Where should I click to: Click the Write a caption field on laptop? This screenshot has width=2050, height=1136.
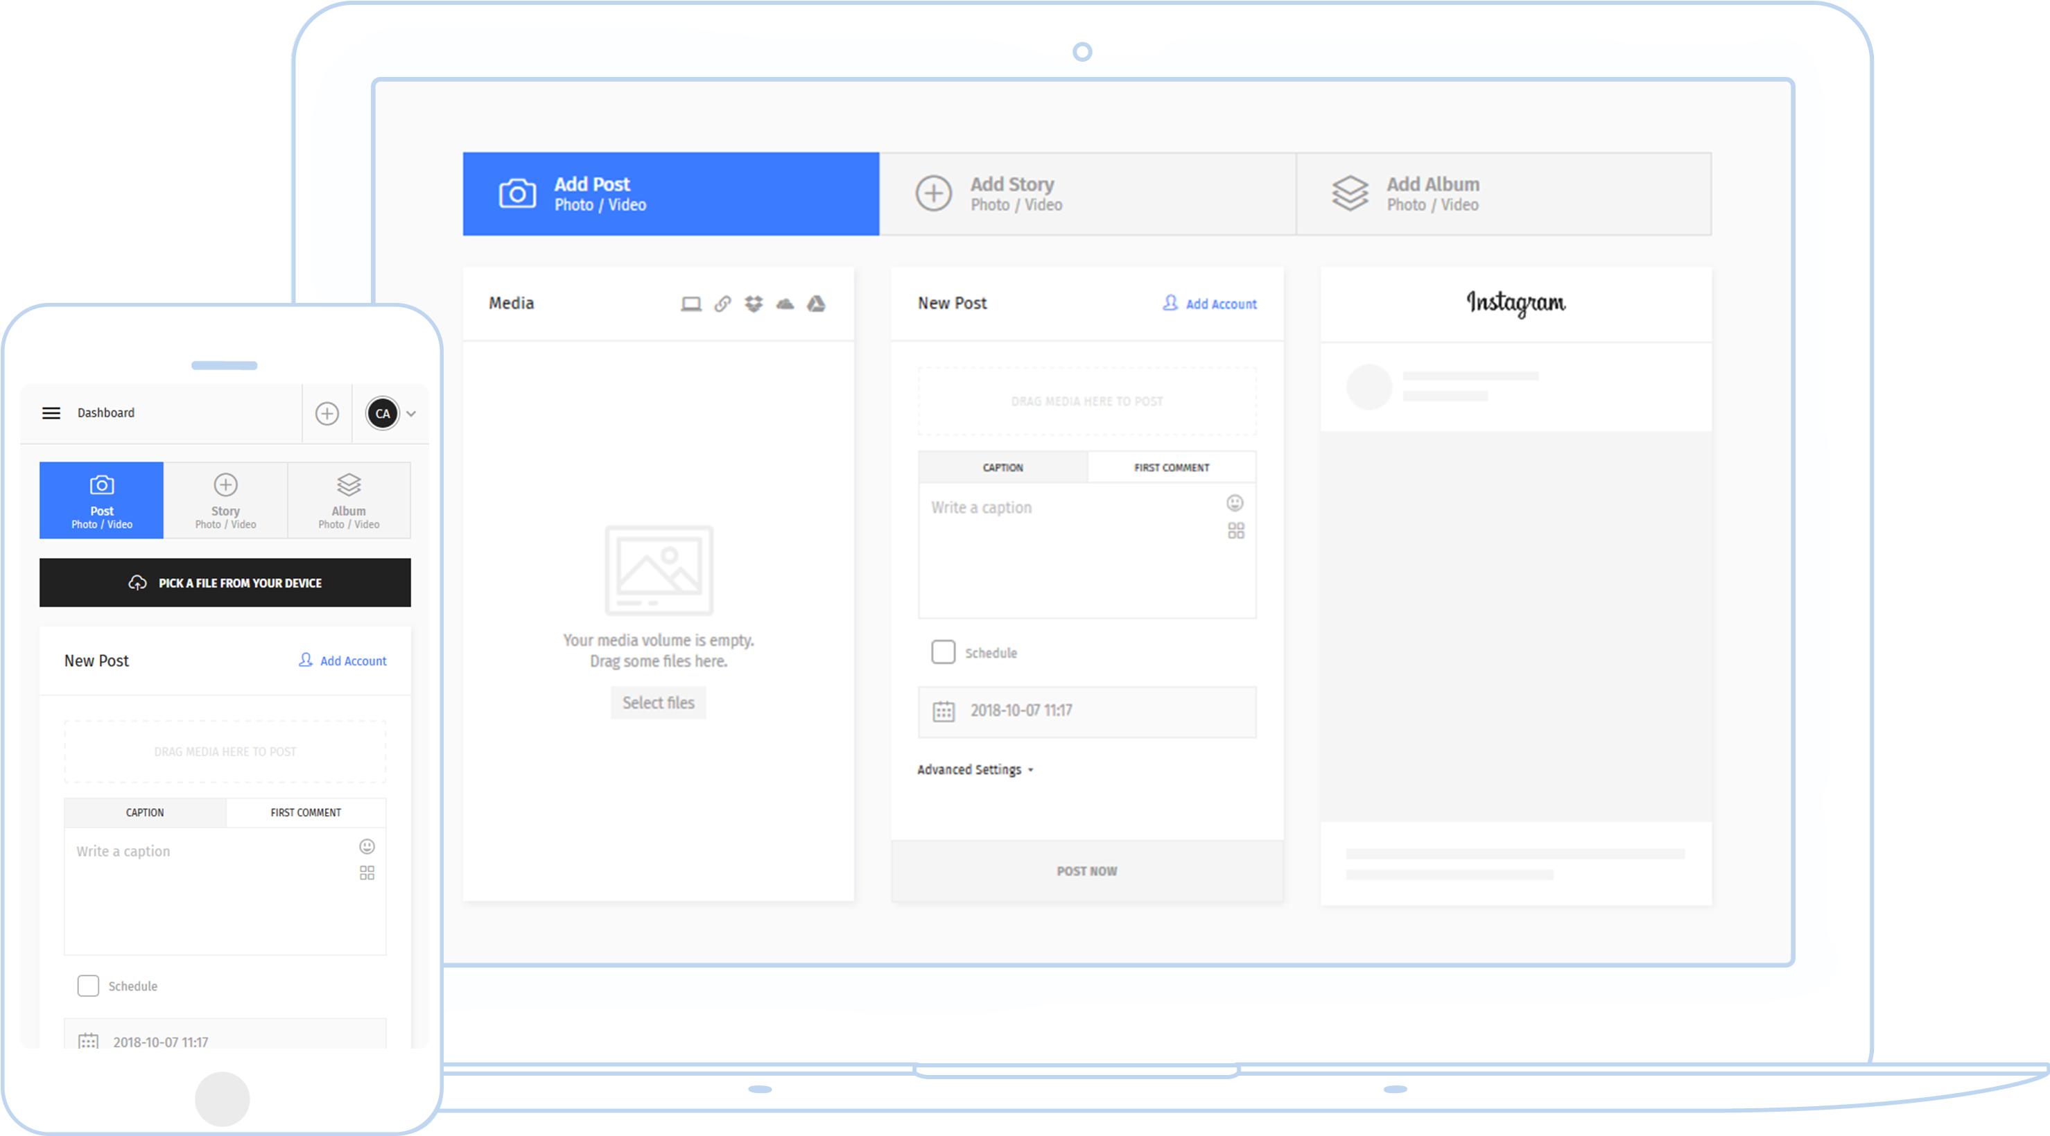click(x=1087, y=550)
